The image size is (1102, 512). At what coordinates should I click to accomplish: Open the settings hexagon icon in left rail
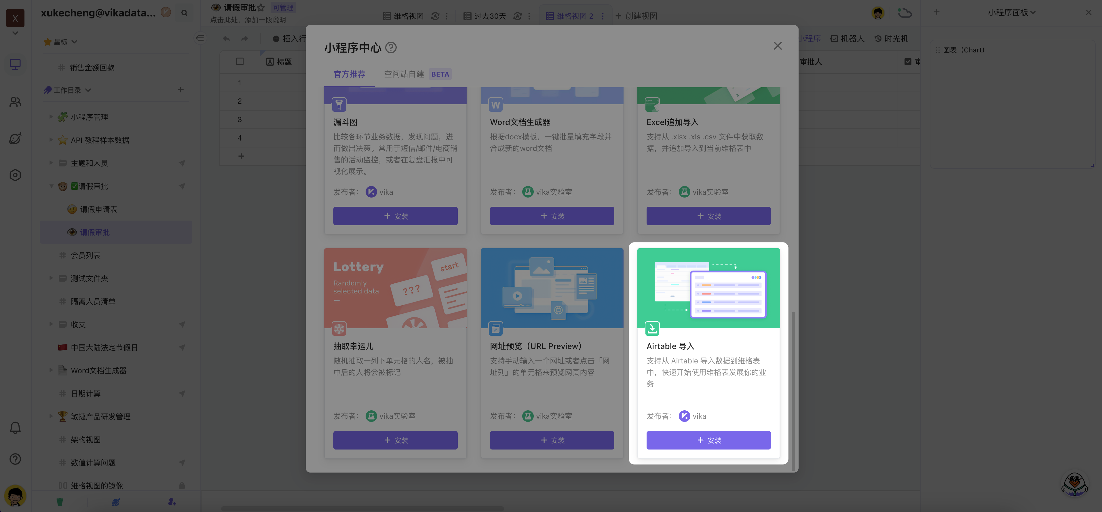pyautogui.click(x=15, y=175)
